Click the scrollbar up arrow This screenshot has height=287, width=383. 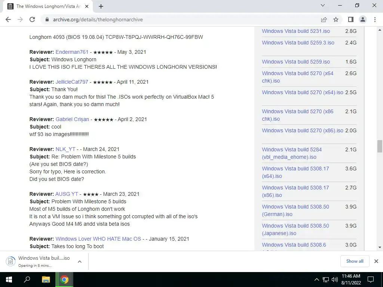[380, 30]
